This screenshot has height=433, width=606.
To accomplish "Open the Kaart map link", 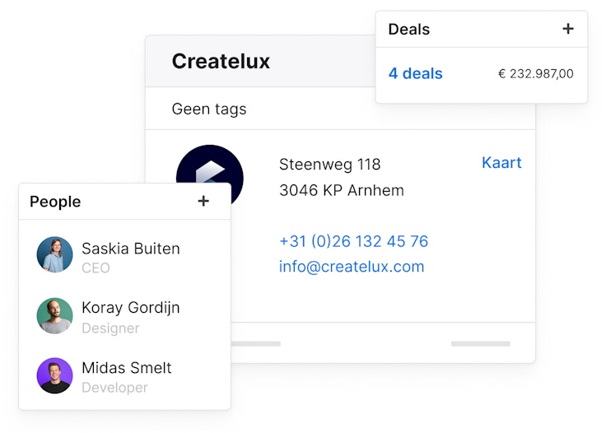I will (x=501, y=162).
